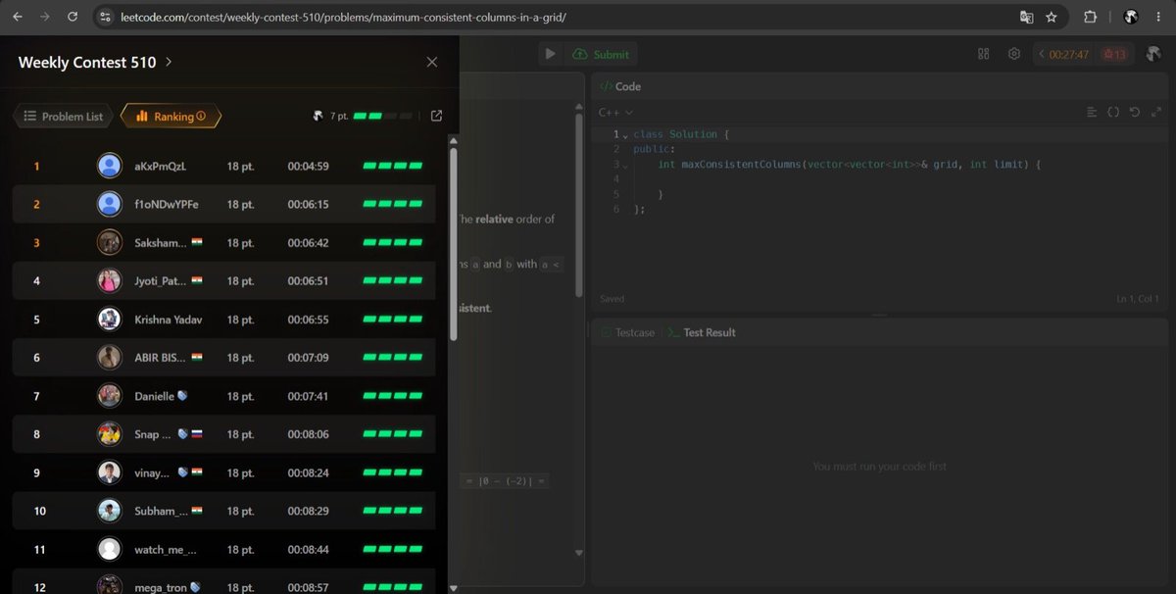The image size is (1176, 594).
Task: Expand Weekly Contest 510 title chevron
Action: pos(169,62)
